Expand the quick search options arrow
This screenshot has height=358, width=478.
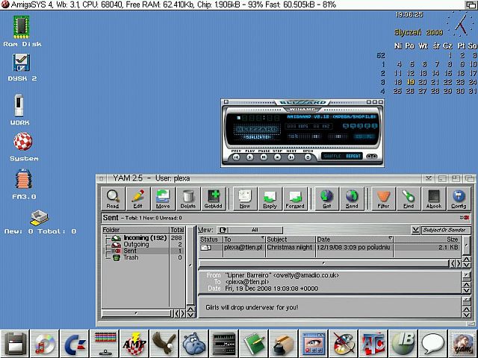[x=415, y=230]
